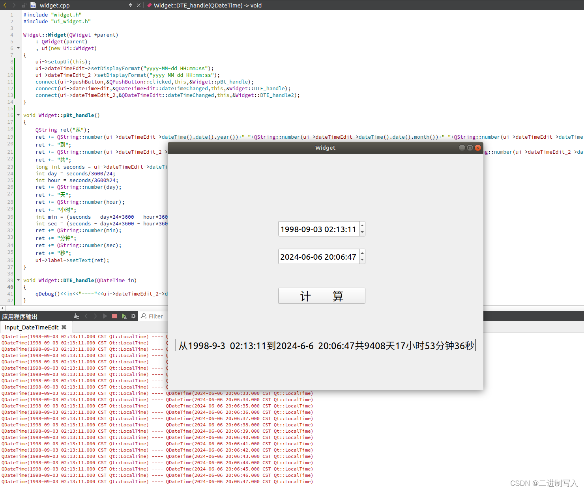The height and width of the screenshot is (491, 584).
Task: Click into the 1998-09-03 02:13:11 field
Action: point(318,229)
